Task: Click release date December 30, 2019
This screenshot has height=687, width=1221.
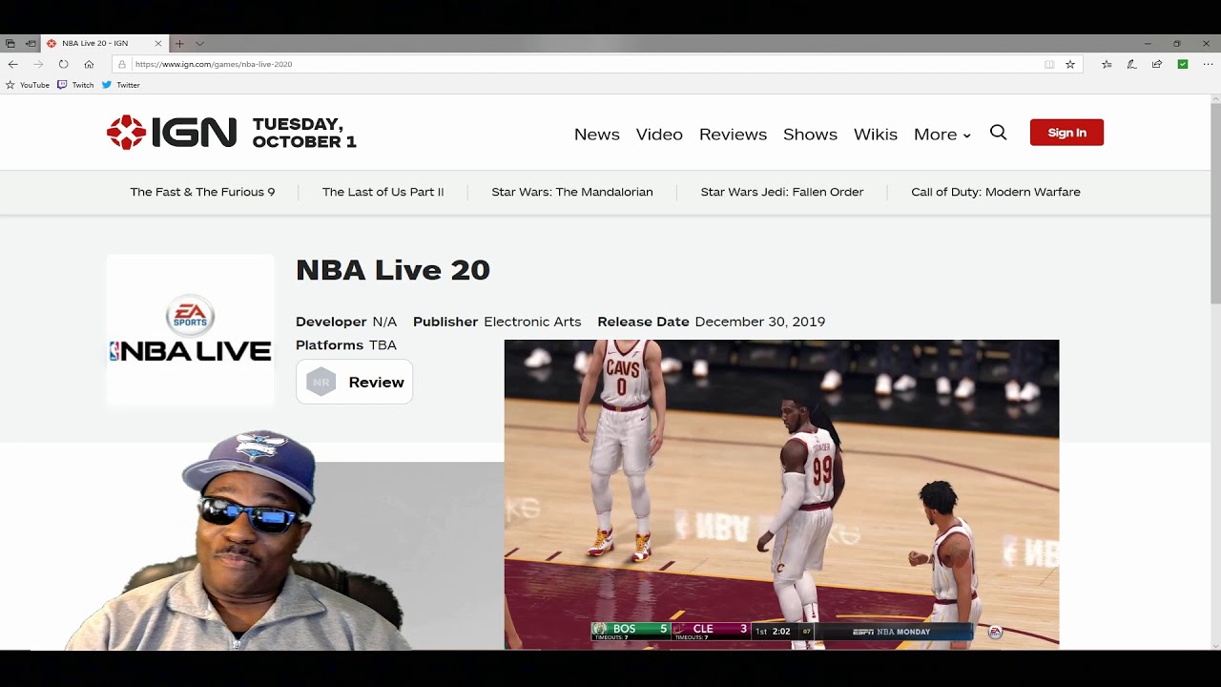Action: 760,322
